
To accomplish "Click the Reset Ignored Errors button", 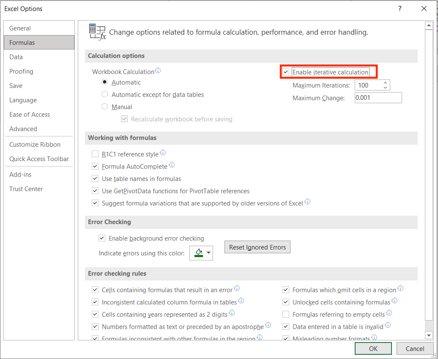I will coord(257,247).
